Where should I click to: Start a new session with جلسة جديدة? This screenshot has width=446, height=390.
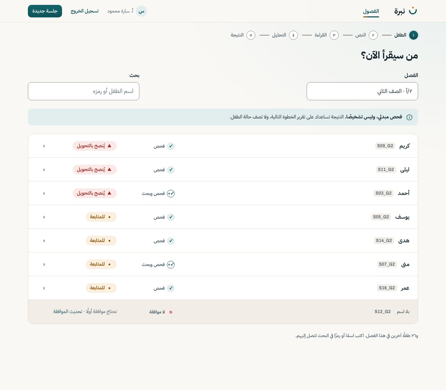(x=45, y=11)
